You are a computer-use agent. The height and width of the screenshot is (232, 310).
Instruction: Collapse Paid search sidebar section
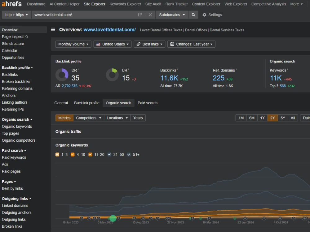tap(14, 150)
